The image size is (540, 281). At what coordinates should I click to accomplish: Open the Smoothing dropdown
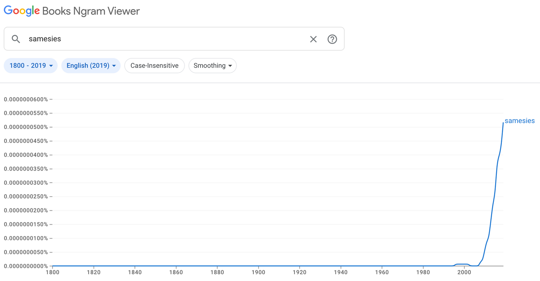pos(212,66)
